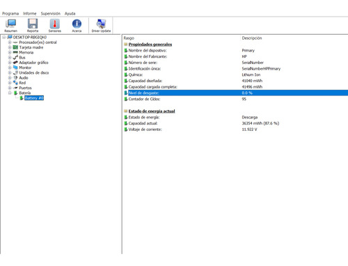Launch the Driver Update toolbar icon
The image size is (348, 266).
pyautogui.click(x=101, y=26)
